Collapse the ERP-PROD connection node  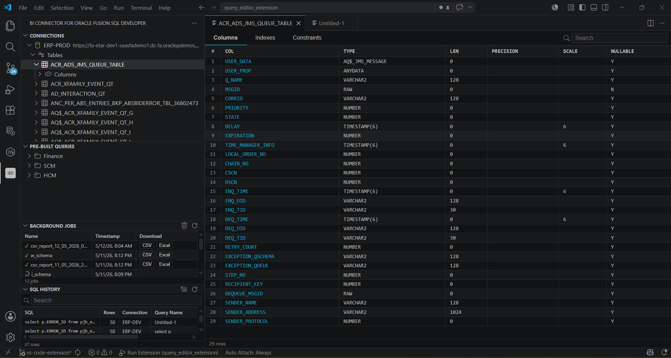pyautogui.click(x=29, y=45)
